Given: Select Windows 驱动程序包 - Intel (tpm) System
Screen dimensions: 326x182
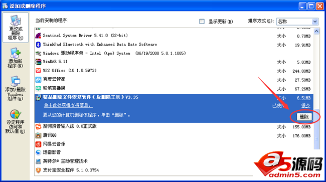Looking at the screenshot, I should [x=174, y=53].
